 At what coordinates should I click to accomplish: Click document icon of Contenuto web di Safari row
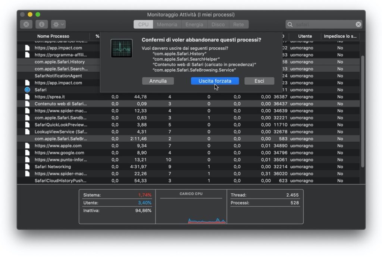27,104
